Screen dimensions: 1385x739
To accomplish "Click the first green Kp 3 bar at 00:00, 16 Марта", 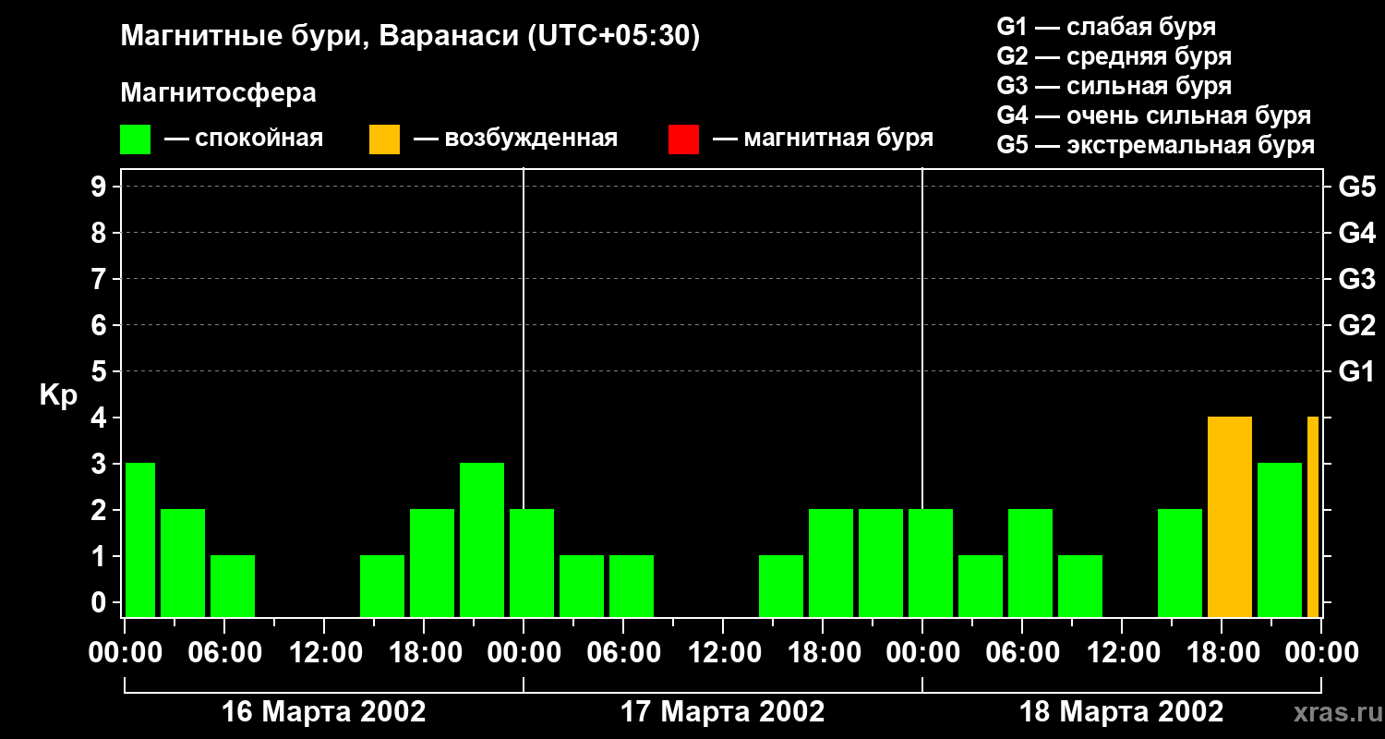I will 140,539.
